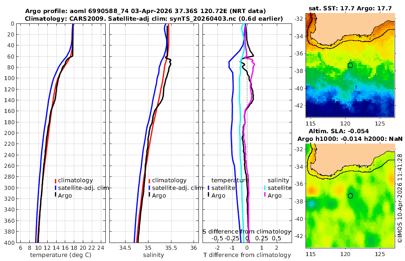405x261 pixels.
Task: Click the Climatology CARS2009 subtitle line
Action: coord(154,18)
